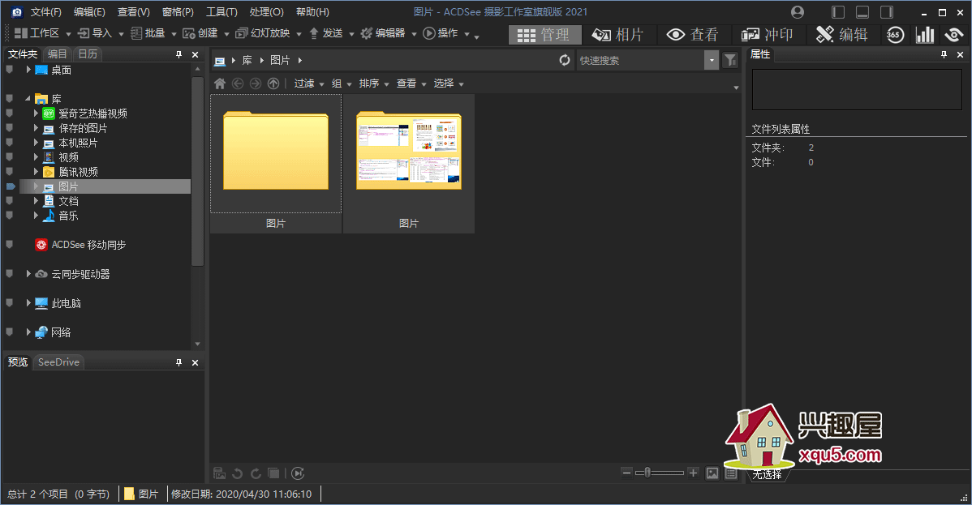Viewport: 972px width, 505px height.
Task: Open the statistics dashboard bar-chart icon
Action: (924, 35)
